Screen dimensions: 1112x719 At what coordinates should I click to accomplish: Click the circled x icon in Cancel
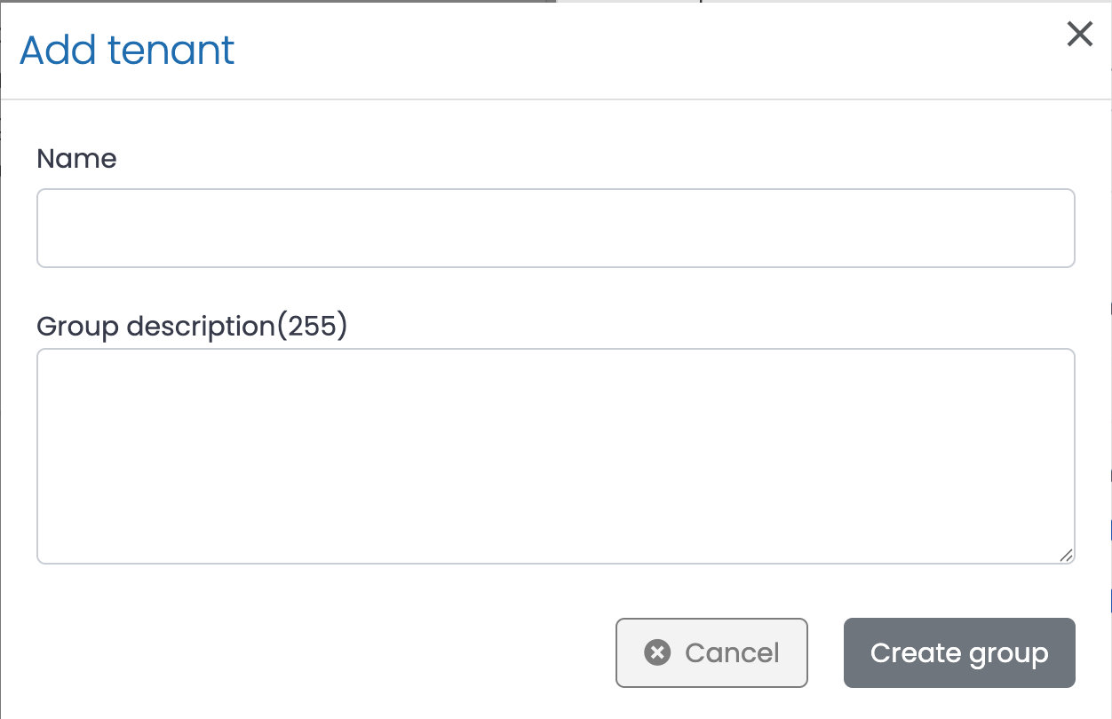(x=657, y=652)
